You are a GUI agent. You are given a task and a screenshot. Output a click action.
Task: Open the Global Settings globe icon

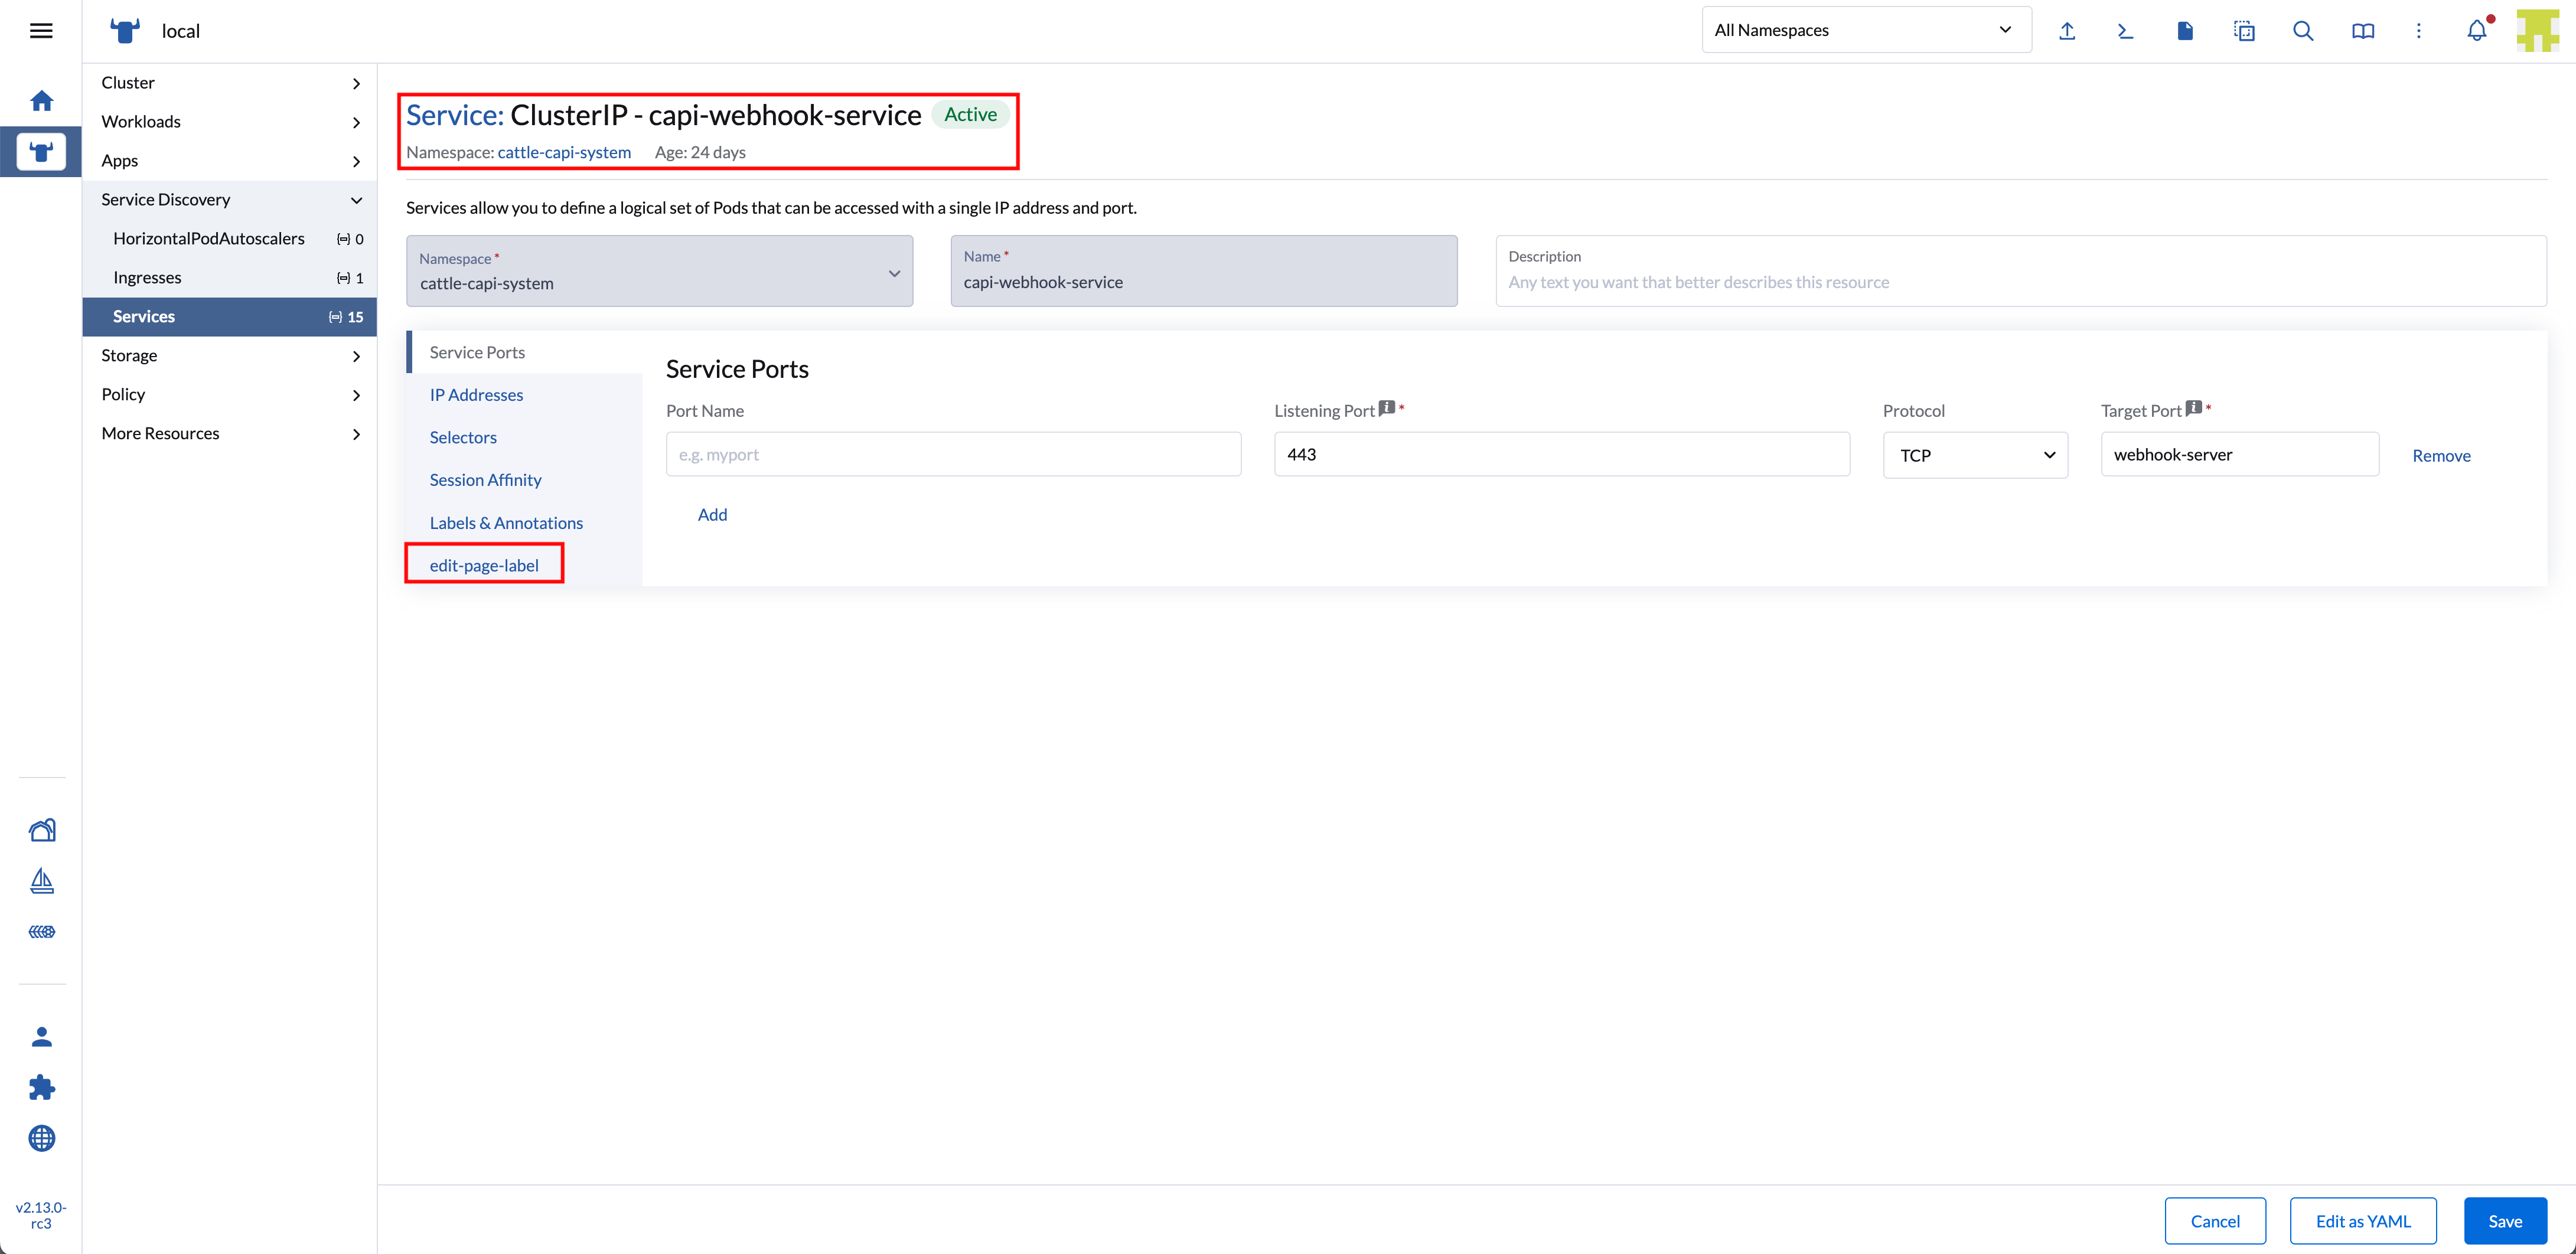pos(41,1138)
